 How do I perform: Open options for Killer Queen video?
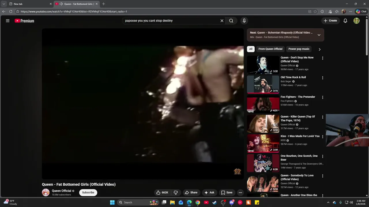[323, 117]
